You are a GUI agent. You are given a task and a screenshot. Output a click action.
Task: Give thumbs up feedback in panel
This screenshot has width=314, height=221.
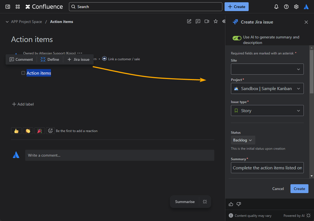click(x=231, y=204)
